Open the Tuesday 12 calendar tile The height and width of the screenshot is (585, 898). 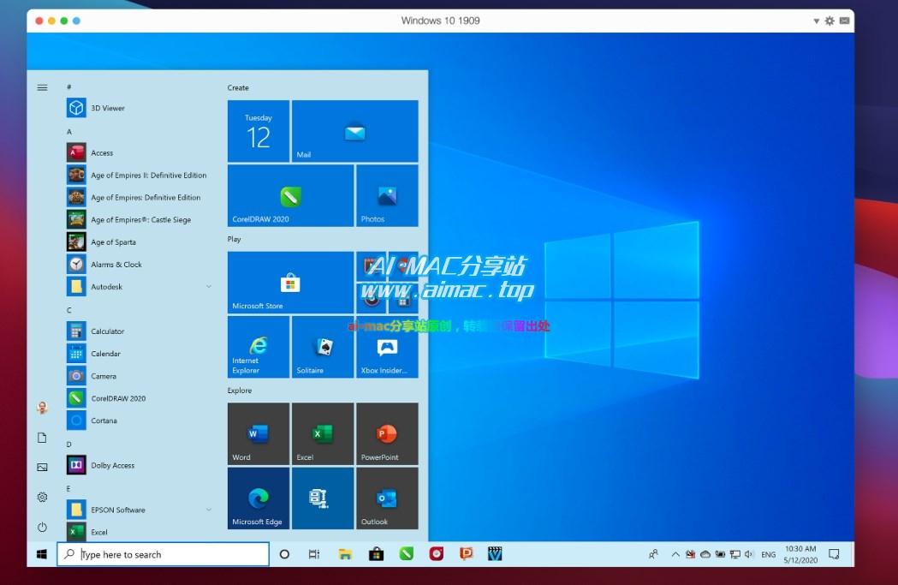tap(259, 131)
